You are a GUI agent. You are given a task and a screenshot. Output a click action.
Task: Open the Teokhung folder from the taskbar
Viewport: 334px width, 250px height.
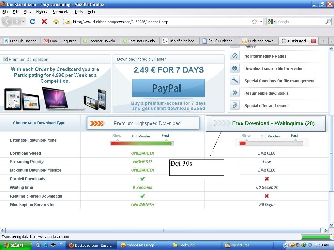[x=196, y=245]
